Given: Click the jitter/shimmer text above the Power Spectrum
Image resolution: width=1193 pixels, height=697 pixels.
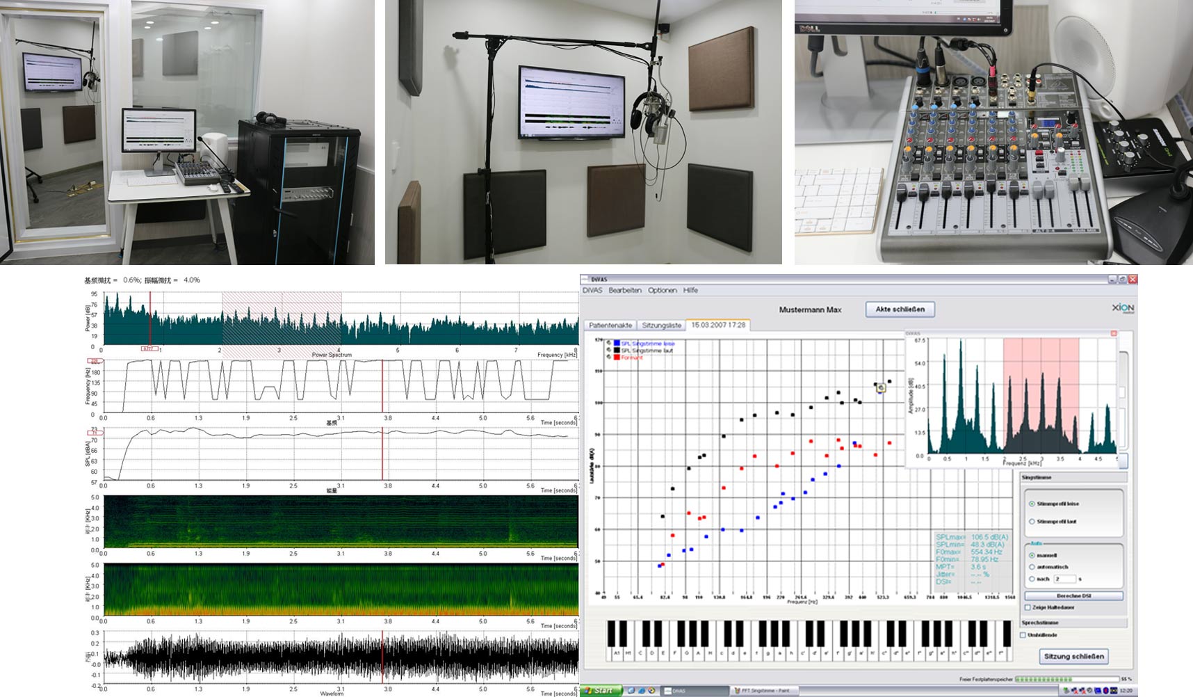Looking at the screenshot, I should [x=142, y=280].
